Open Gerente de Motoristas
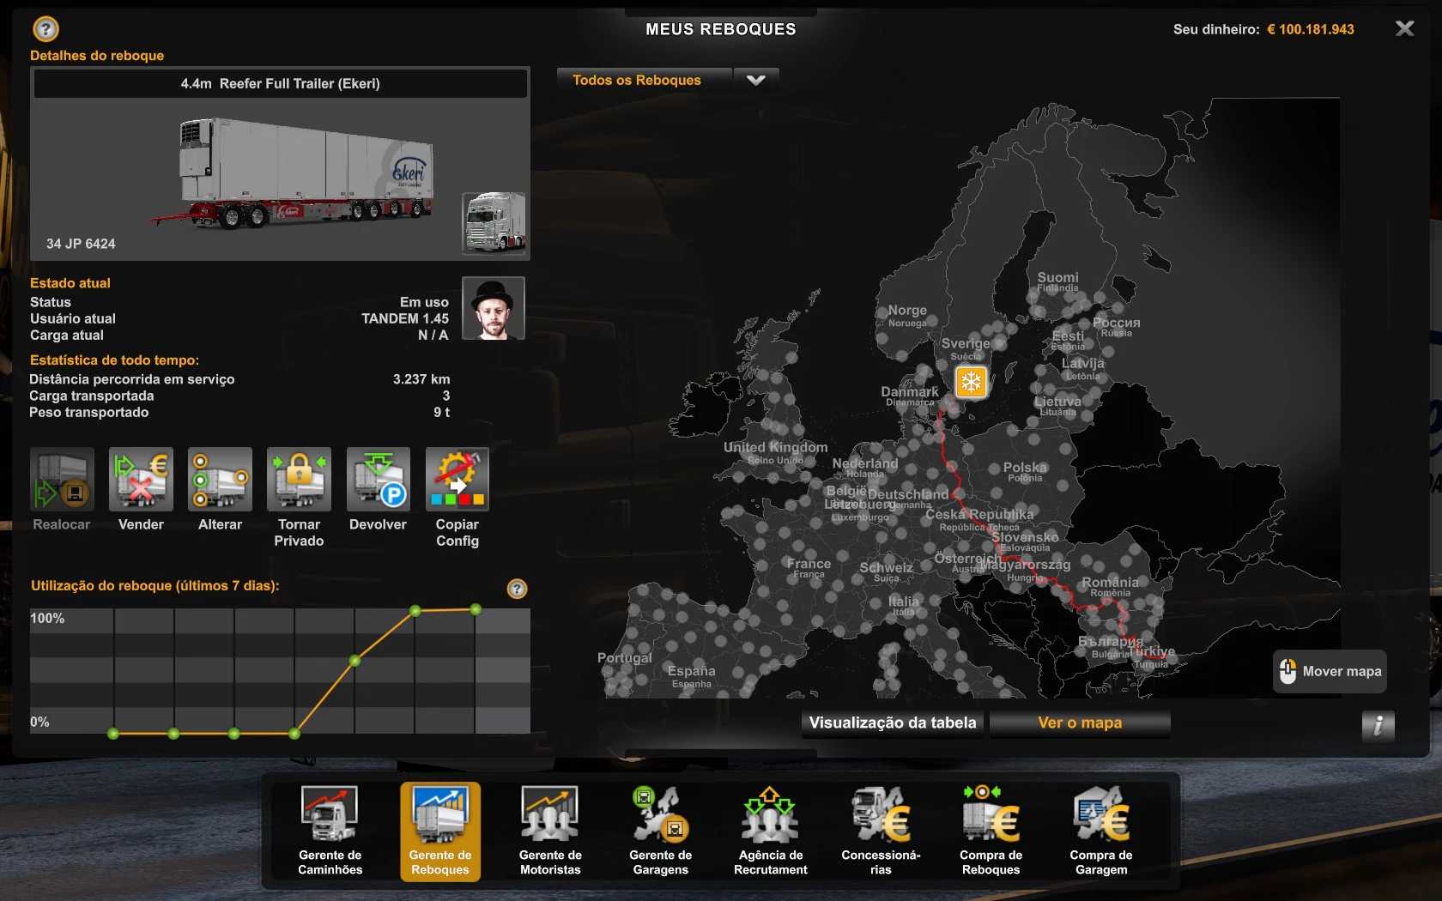Viewport: 1442px width, 901px height. point(550,831)
